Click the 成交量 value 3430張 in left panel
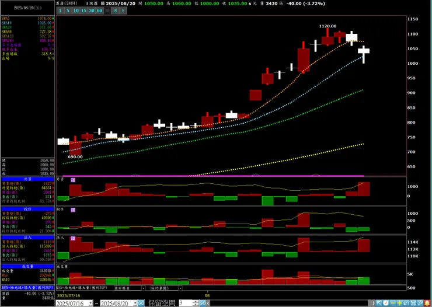 (x=46, y=271)
